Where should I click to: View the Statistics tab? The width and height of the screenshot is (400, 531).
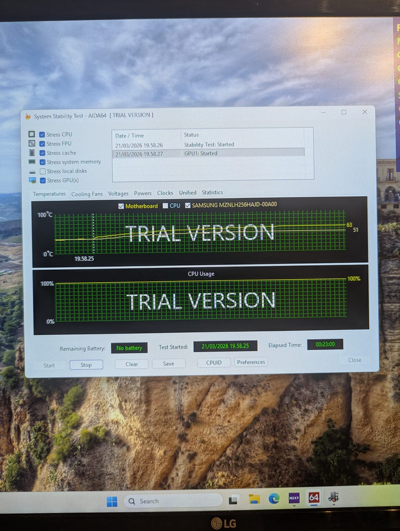coord(212,192)
